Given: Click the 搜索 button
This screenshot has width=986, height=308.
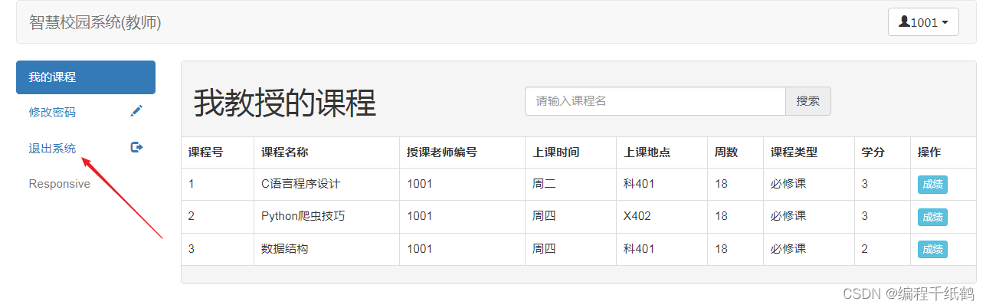Looking at the screenshot, I should tap(808, 101).
